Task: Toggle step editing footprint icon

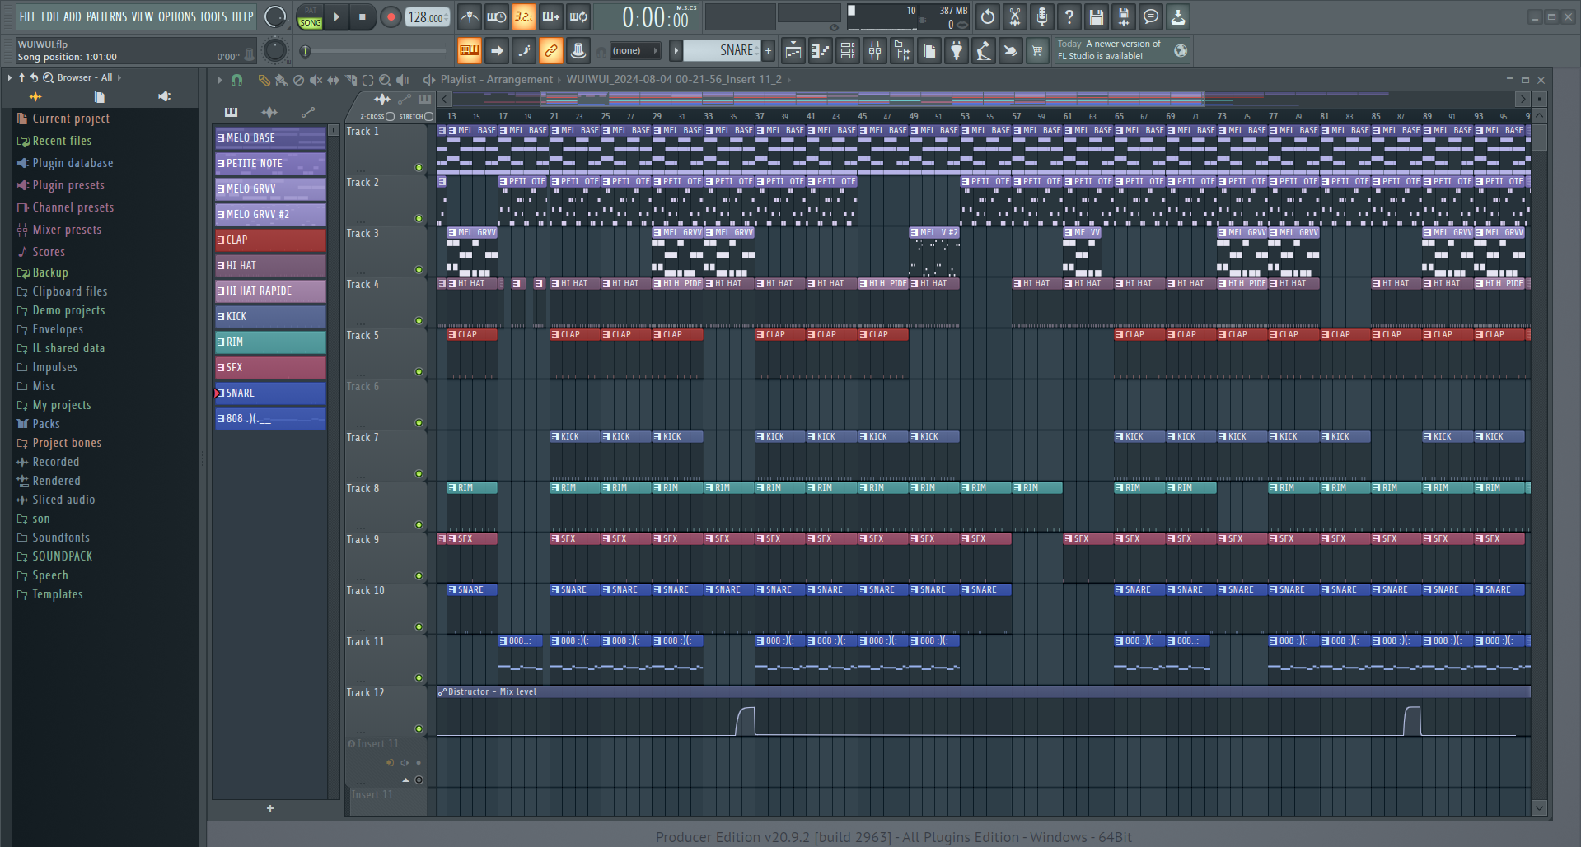Action: 524,51
